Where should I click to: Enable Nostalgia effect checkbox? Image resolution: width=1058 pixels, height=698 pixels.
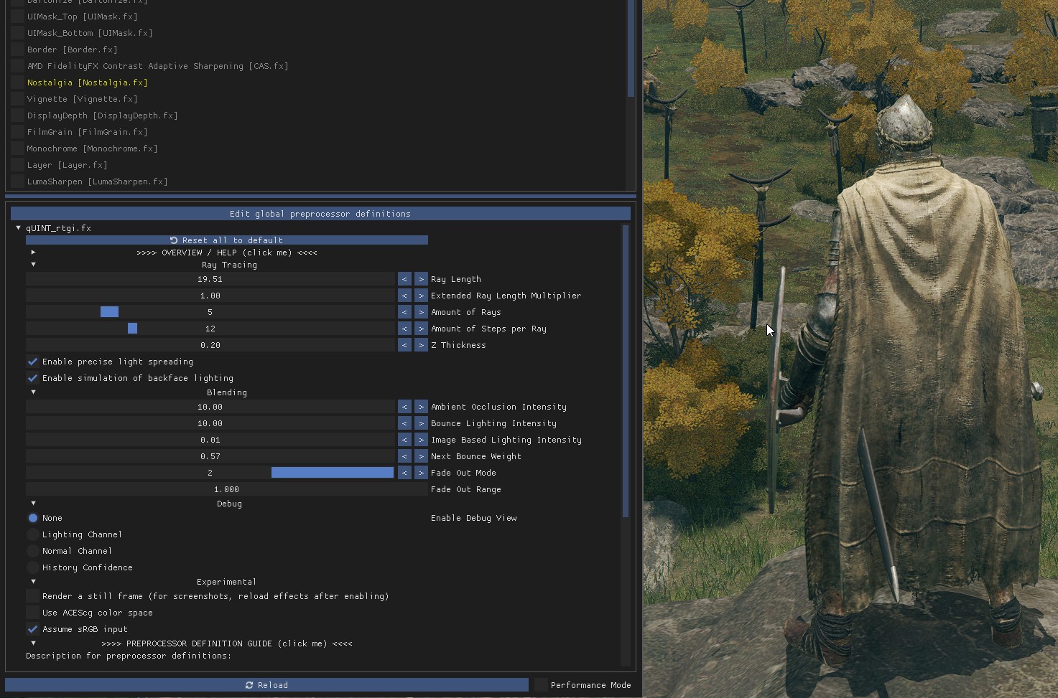click(17, 82)
